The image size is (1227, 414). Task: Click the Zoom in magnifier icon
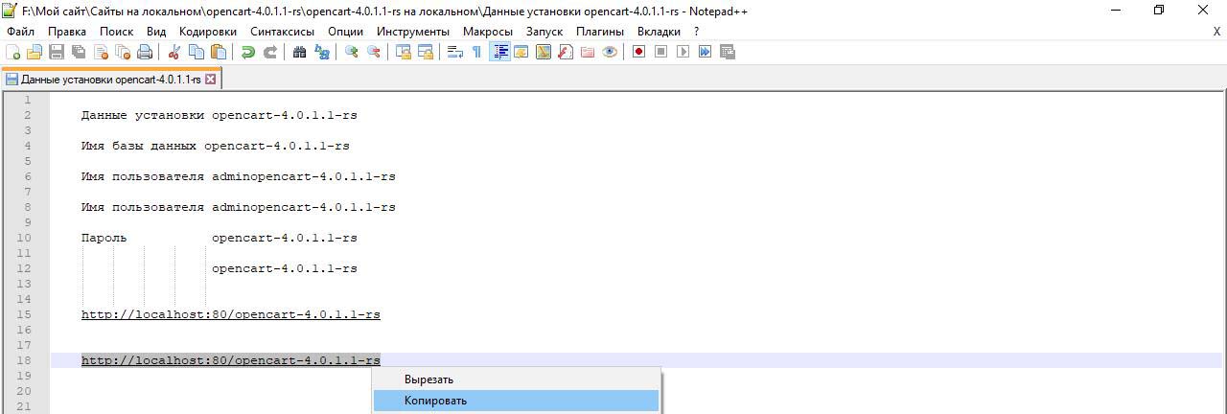pyautogui.click(x=352, y=52)
